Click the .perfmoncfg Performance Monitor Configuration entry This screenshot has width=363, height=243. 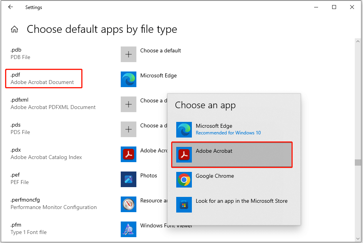pyautogui.click(x=54, y=204)
